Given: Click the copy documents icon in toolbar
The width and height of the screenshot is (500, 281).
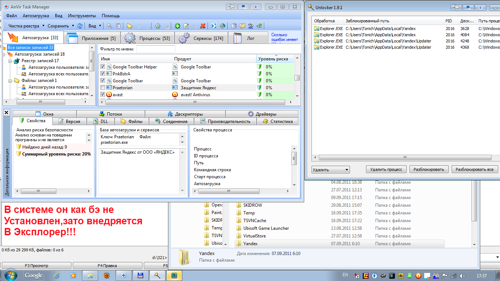Looking at the screenshot, I should pos(234,26).
